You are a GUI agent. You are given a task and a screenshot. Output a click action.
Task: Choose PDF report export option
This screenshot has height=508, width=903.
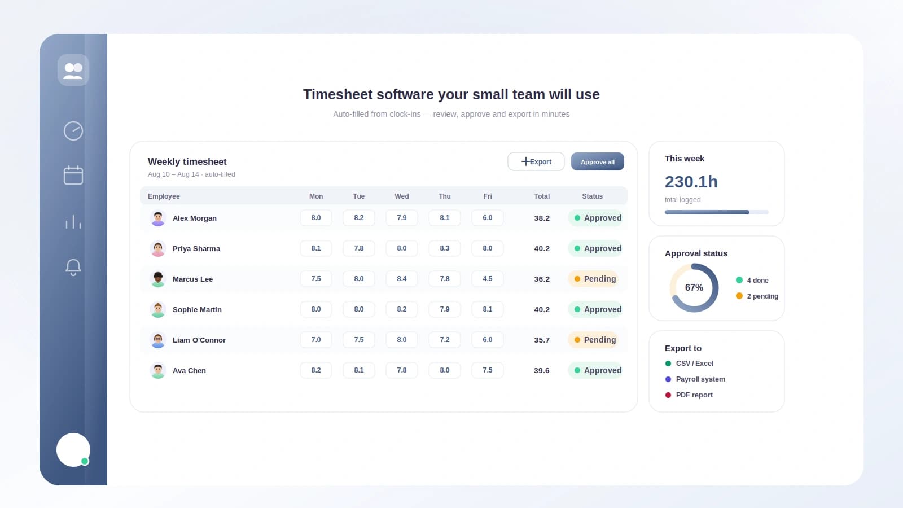(689, 395)
